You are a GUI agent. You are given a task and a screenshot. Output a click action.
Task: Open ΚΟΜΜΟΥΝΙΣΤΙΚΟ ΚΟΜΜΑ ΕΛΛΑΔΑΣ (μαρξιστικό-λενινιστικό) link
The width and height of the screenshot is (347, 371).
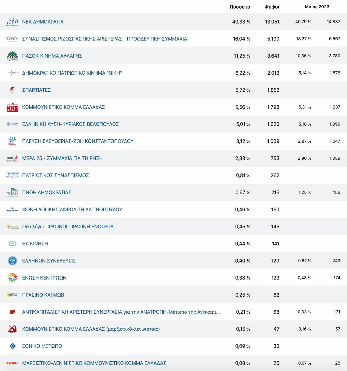coord(91,329)
